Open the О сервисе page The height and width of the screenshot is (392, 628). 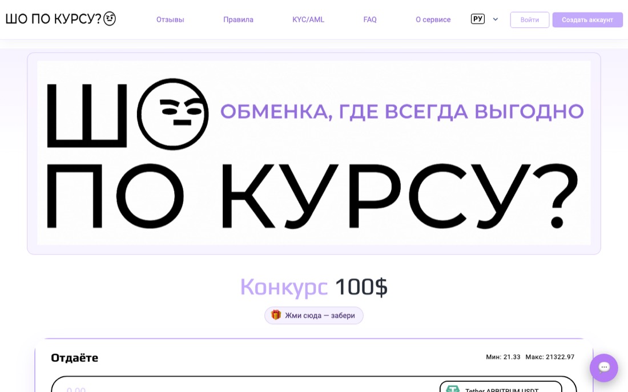click(x=433, y=19)
